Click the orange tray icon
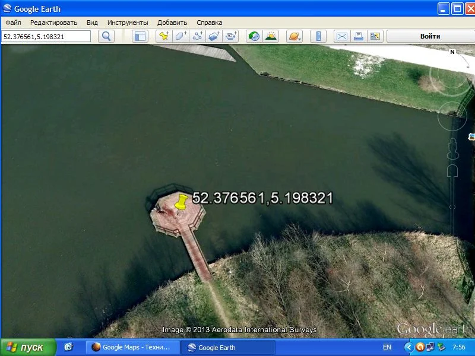Image resolution: width=475 pixels, height=356 pixels. point(420,347)
